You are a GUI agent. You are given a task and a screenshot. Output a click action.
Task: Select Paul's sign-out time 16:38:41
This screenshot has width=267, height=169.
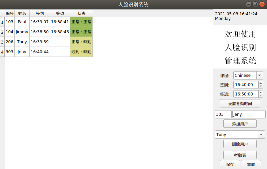[60, 22]
